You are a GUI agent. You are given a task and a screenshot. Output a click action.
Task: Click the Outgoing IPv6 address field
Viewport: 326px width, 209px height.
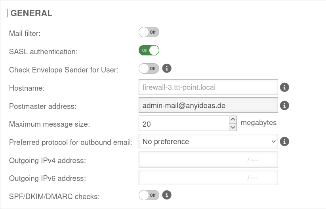coord(192,178)
